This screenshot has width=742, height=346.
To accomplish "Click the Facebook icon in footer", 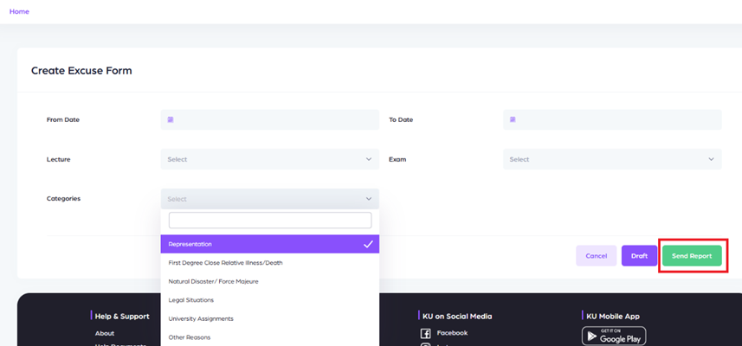I will 426,333.
